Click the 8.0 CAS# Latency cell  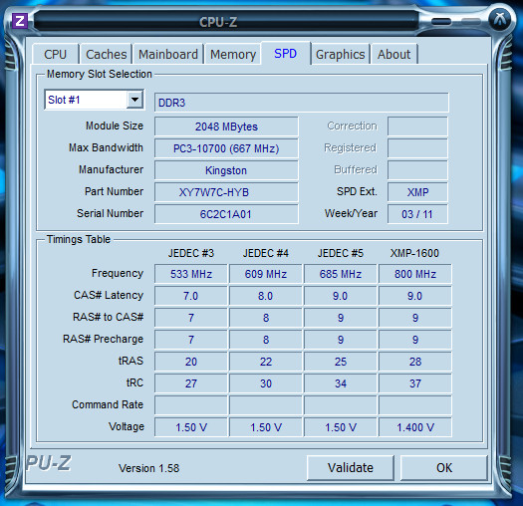[266, 296]
